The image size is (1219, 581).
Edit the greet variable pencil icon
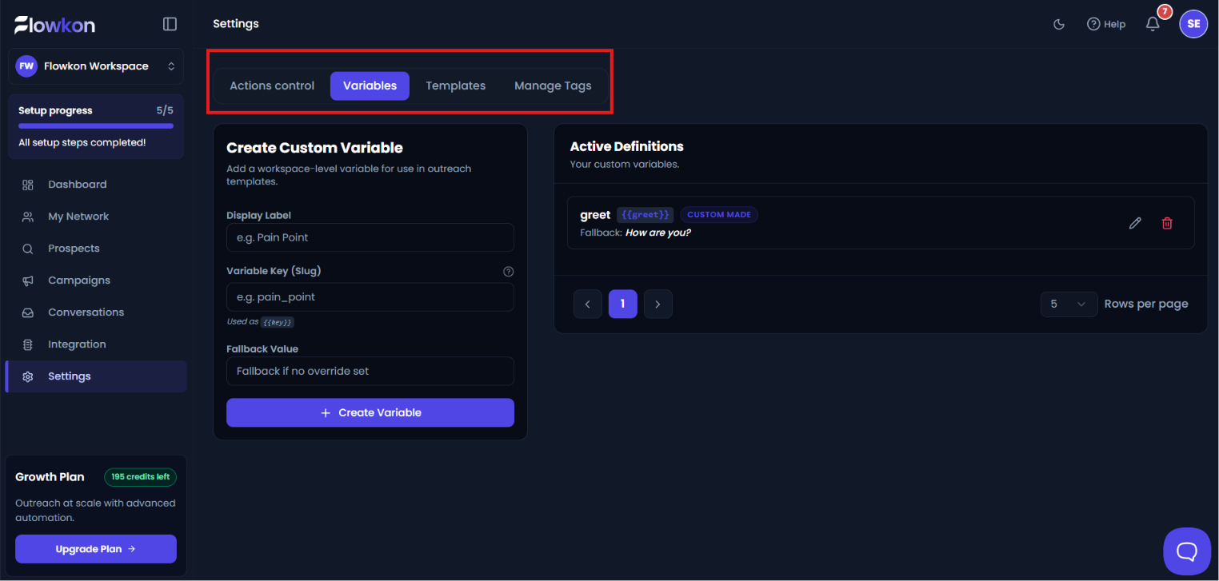[1135, 223]
